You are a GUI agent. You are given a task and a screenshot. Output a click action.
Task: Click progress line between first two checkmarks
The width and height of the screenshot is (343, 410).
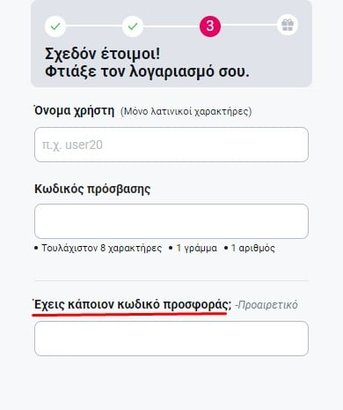94,26
